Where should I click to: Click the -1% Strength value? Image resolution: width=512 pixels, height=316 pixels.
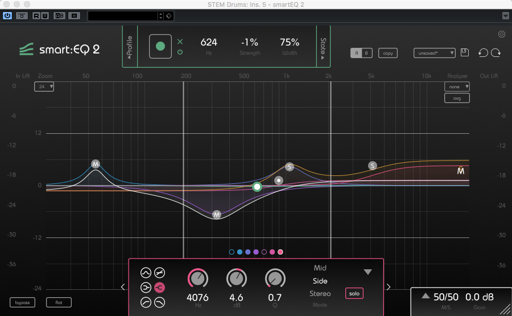[250, 43]
